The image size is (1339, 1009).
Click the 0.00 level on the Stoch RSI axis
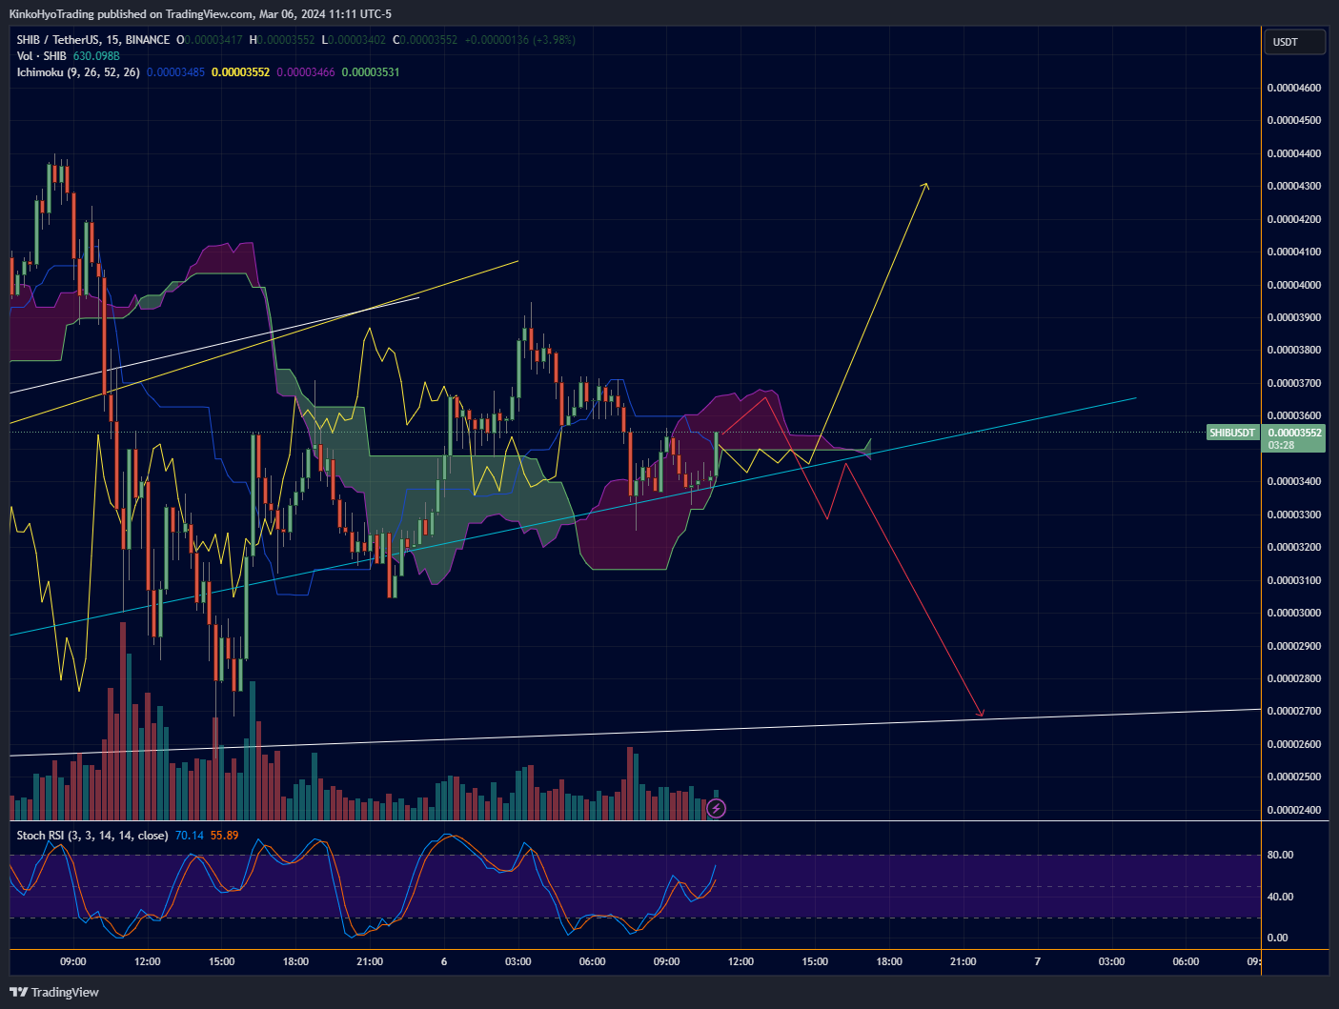(1277, 938)
